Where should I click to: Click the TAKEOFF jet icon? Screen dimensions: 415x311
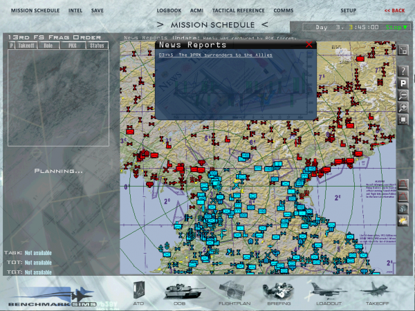[377, 293]
